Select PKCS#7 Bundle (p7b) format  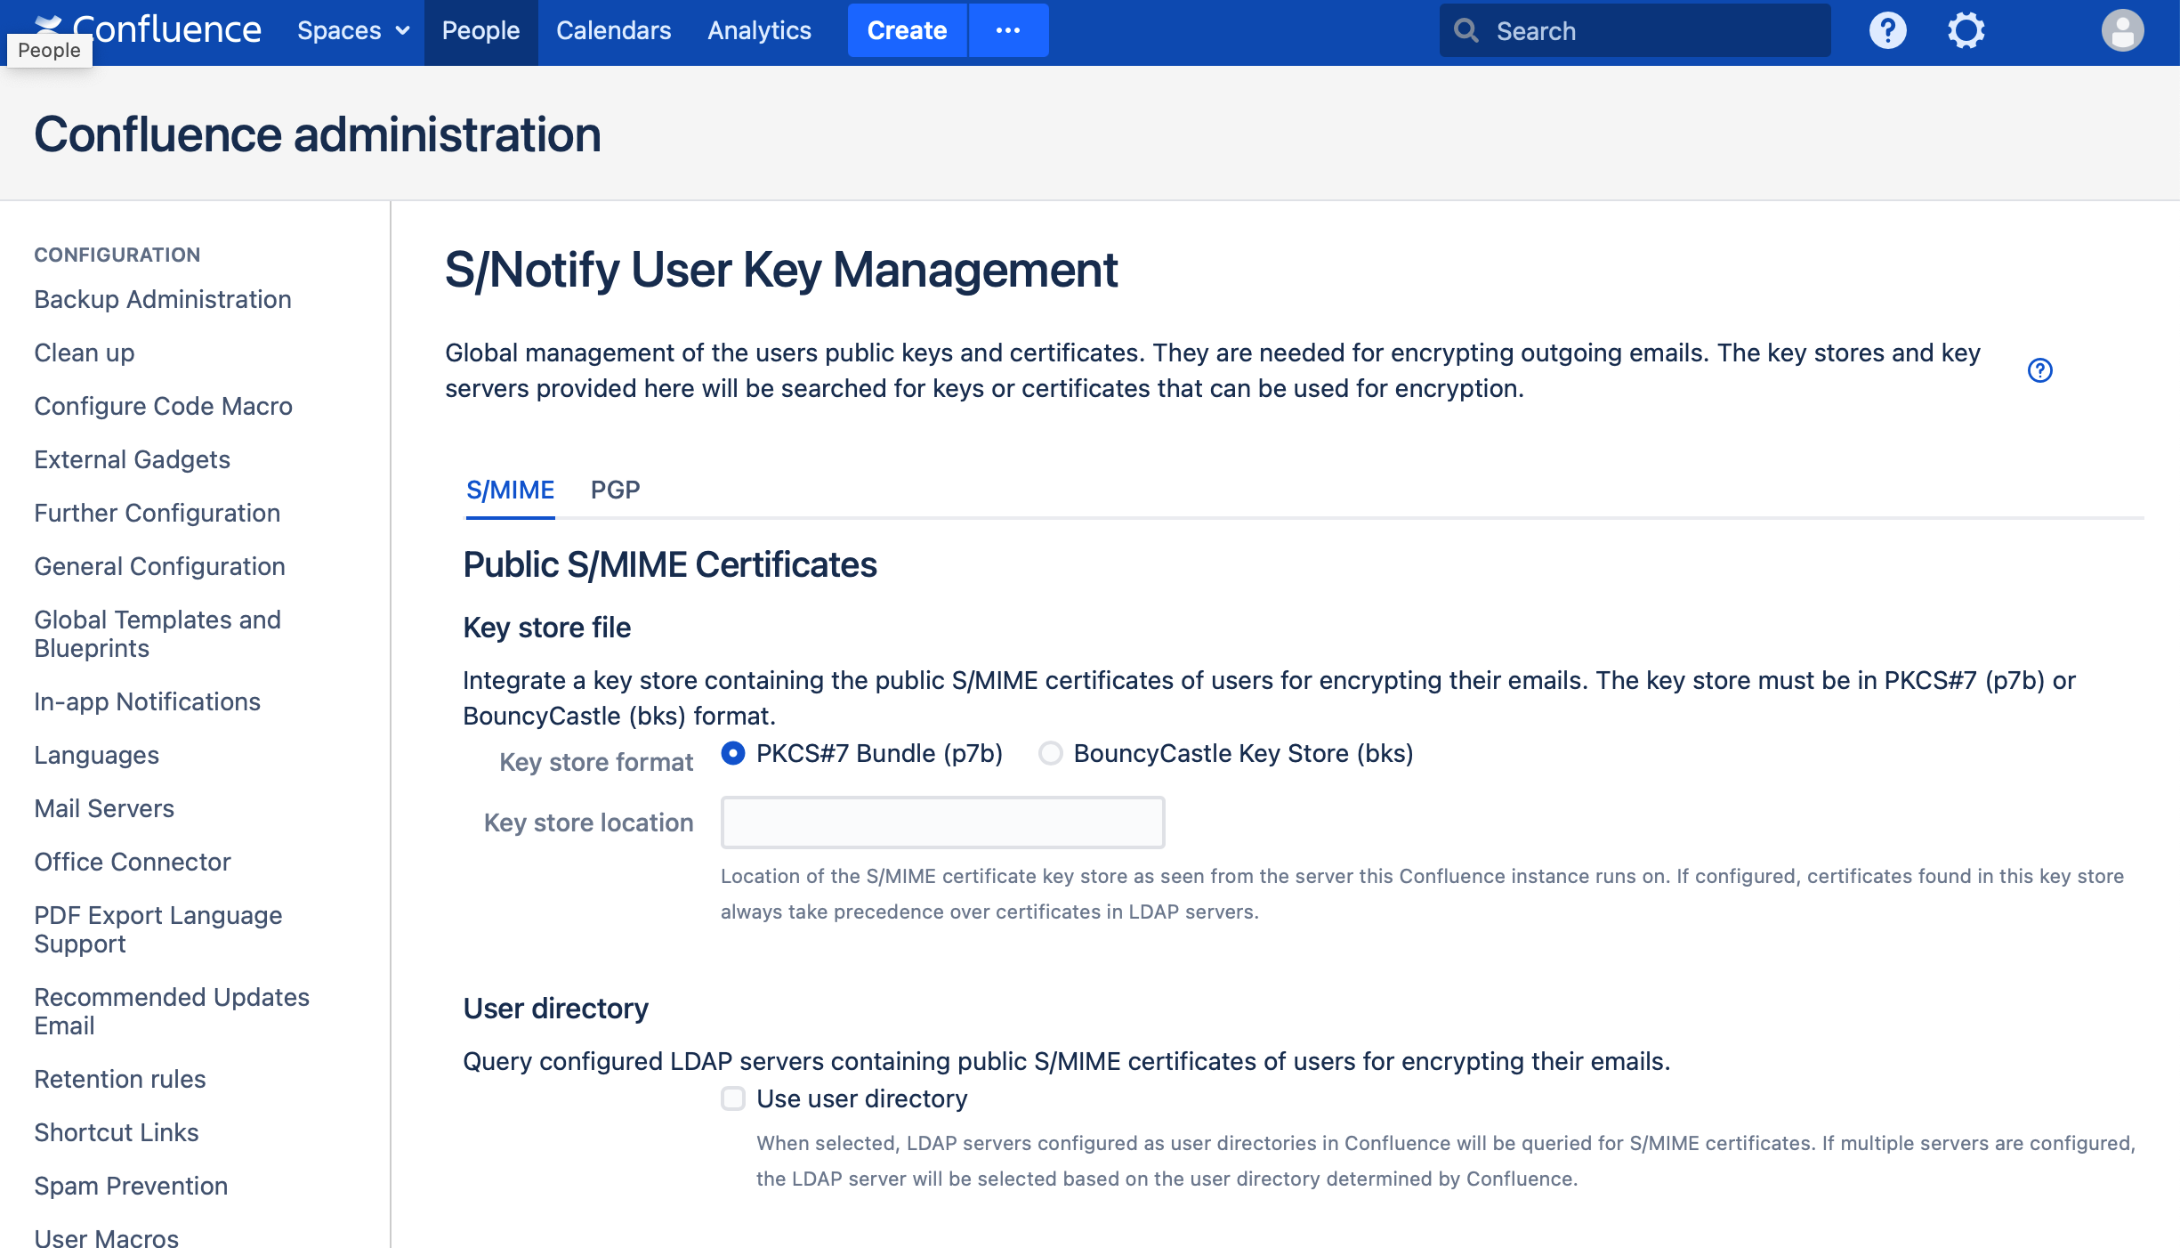pyautogui.click(x=733, y=754)
